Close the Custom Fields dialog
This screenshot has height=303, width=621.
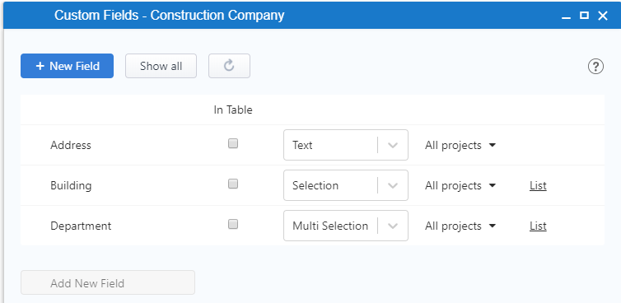[602, 16]
